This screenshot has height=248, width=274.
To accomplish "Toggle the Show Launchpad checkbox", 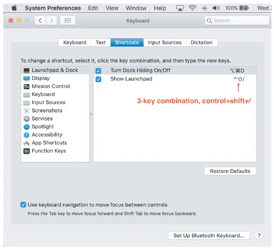I will click(98, 79).
